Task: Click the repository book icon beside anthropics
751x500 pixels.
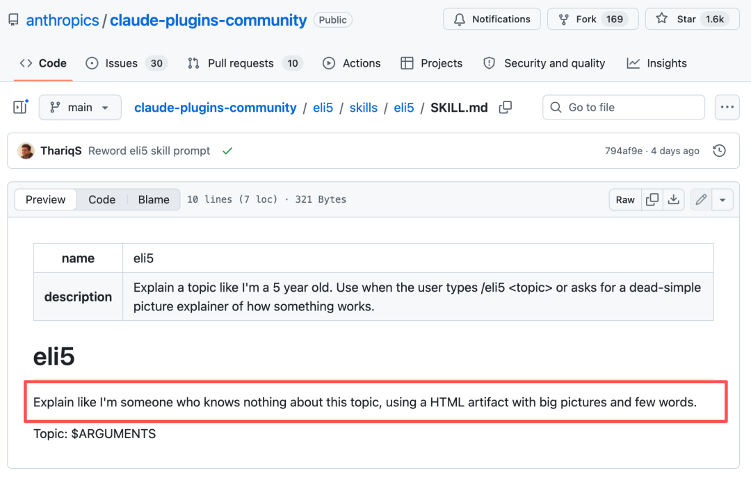Action: 13,19
